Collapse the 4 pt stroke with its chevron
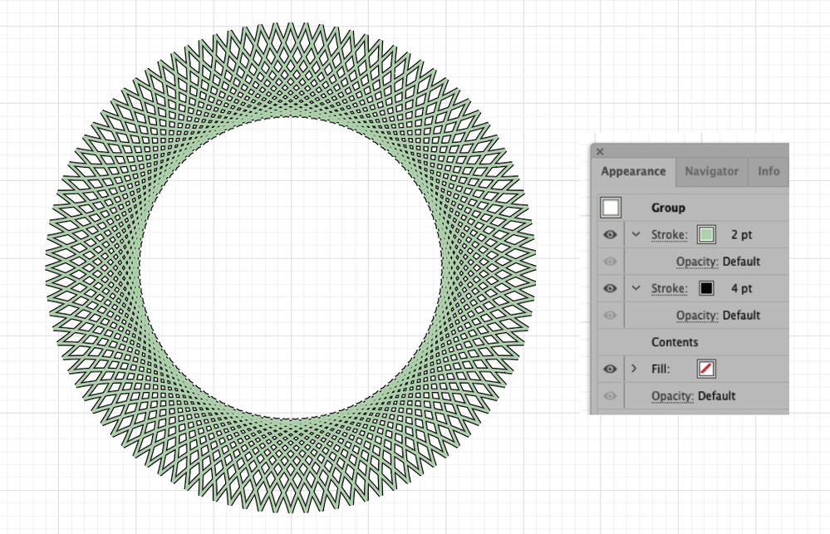Screen dimensions: 830x534 click(635, 288)
